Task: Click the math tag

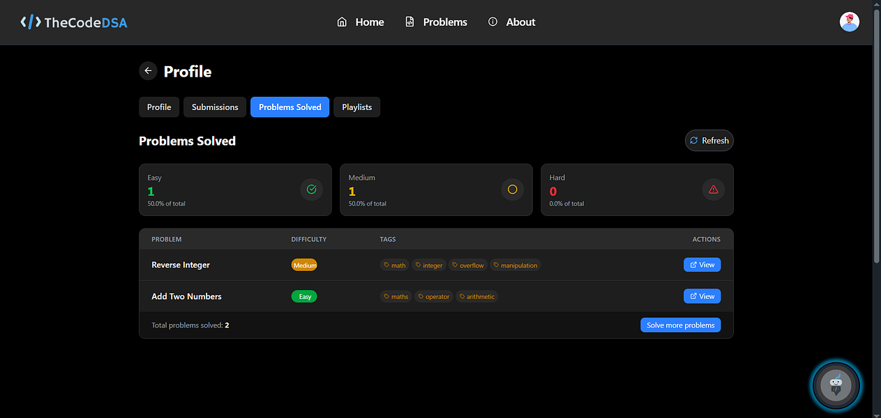Action: 395,265
